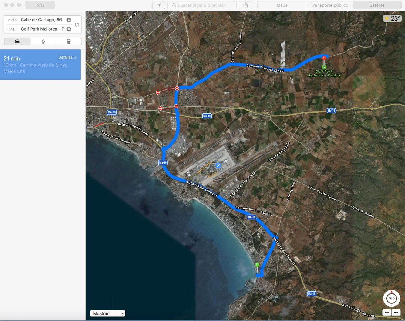The width and height of the screenshot is (405, 321).
Task: Switch to Transporte público tab
Action: [x=329, y=5]
